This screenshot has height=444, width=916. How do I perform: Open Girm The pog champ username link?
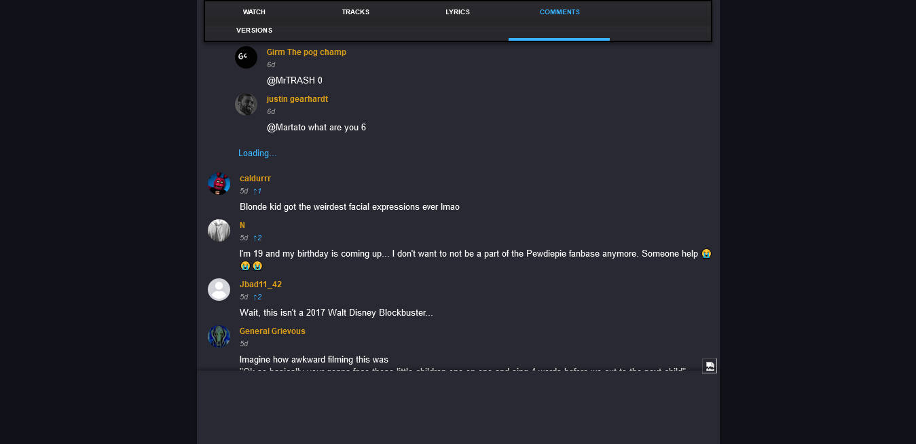[x=306, y=52]
